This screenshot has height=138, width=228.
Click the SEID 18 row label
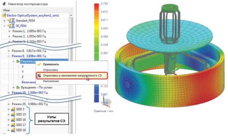coord(21,130)
